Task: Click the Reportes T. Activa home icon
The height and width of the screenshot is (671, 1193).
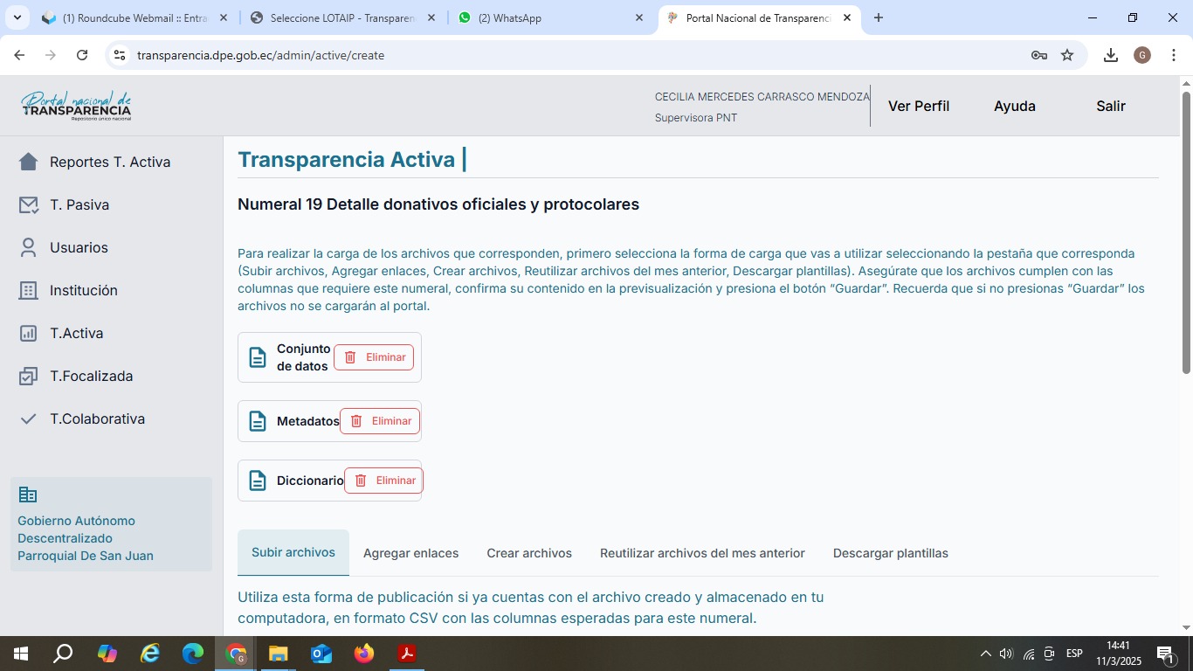Action: pos(28,162)
